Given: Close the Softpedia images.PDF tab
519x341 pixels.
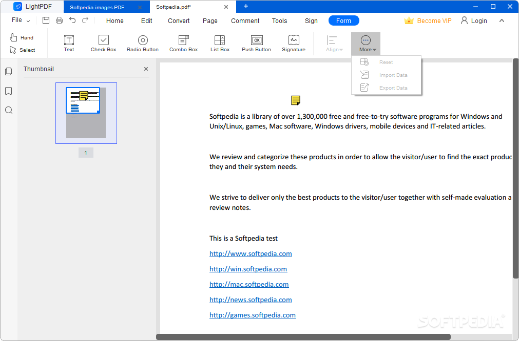Looking at the screenshot, I should [140, 7].
